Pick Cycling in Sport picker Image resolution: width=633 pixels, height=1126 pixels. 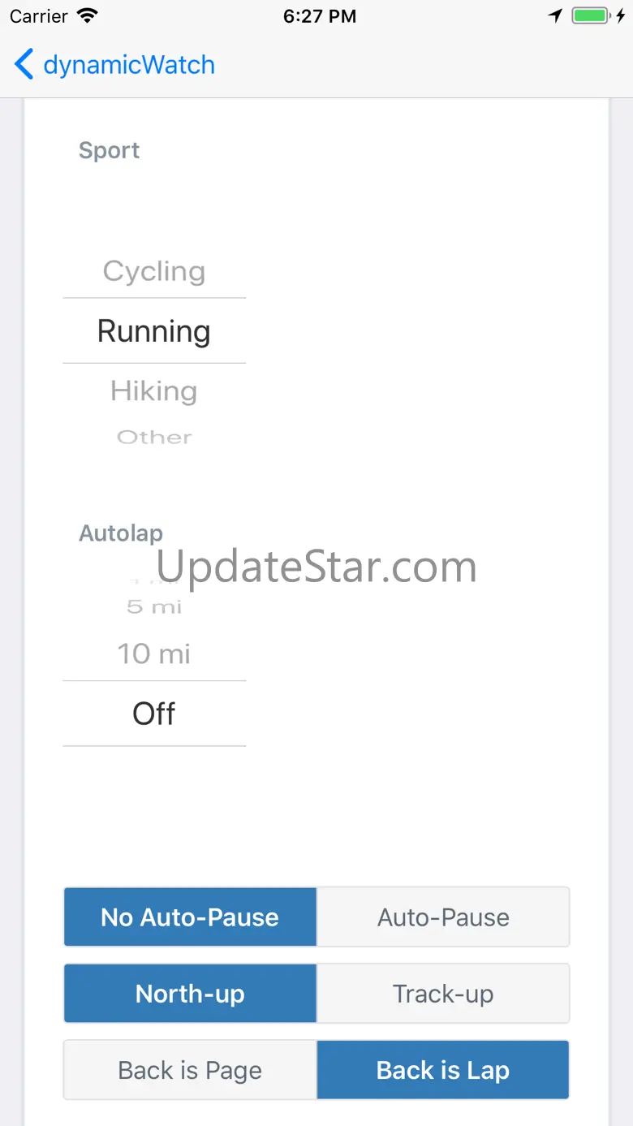[154, 271]
